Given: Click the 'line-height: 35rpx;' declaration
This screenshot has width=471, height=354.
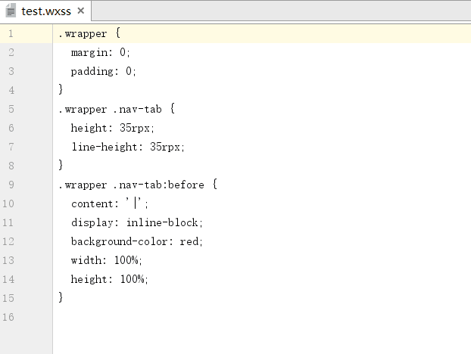Looking at the screenshot, I should point(128,147).
